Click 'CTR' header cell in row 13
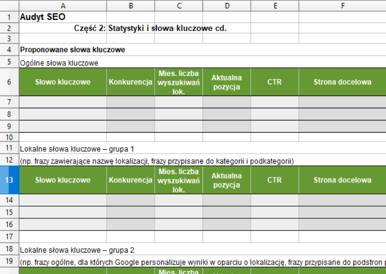The width and height of the screenshot is (386, 274). 275,180
